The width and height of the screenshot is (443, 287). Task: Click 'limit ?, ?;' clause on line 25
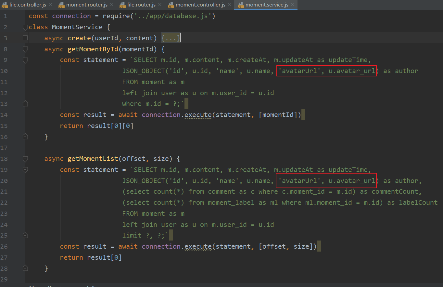click(x=144, y=235)
